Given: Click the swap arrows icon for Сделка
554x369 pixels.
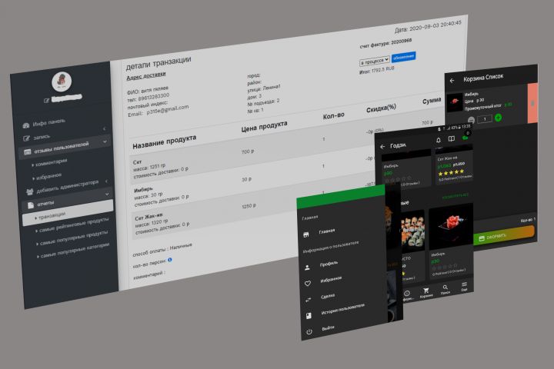Looking at the screenshot, I should [x=308, y=300].
